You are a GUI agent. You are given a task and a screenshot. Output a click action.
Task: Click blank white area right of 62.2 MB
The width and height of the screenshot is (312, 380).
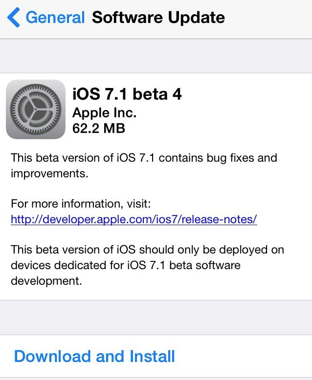(x=220, y=128)
